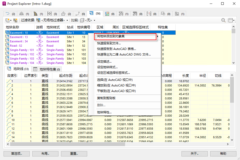Click the 半径 column header

tap(199, 76)
